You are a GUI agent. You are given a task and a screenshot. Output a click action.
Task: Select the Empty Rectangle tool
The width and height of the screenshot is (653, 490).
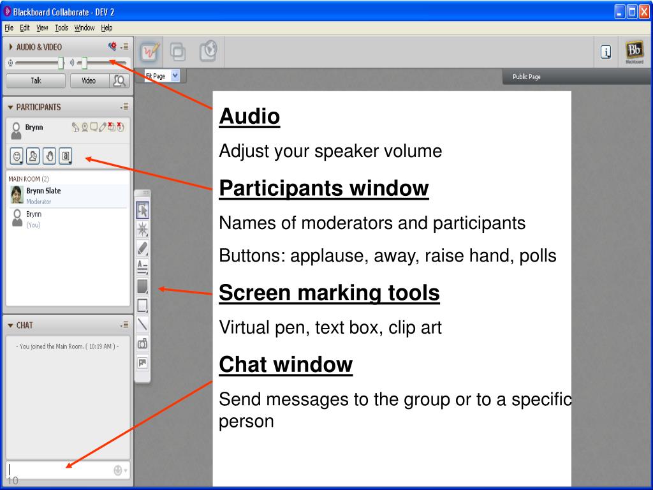[142, 306]
